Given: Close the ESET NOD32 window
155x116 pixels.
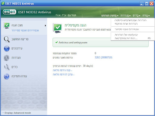Looking at the screenshot, I should point(152,4).
